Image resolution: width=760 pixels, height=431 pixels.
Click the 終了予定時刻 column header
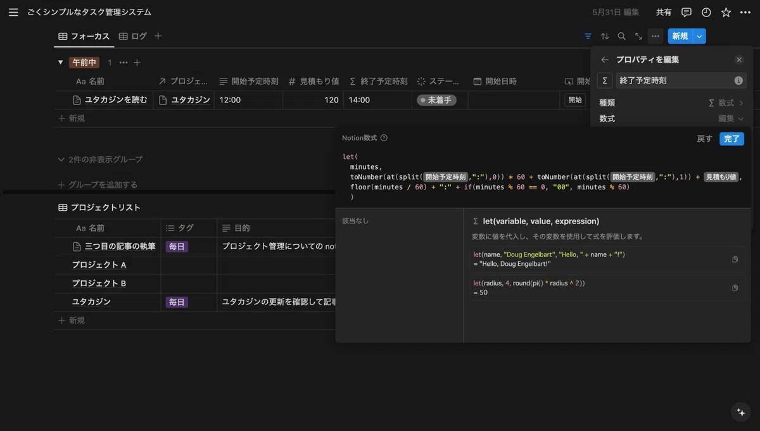[x=378, y=82]
